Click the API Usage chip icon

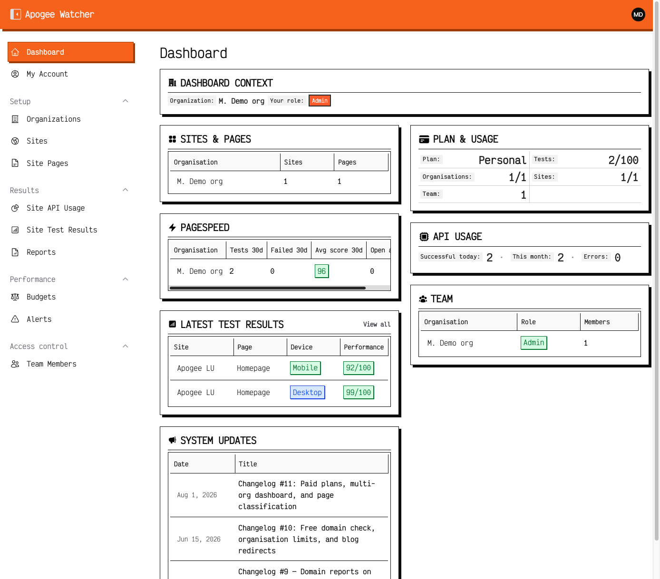[424, 237]
